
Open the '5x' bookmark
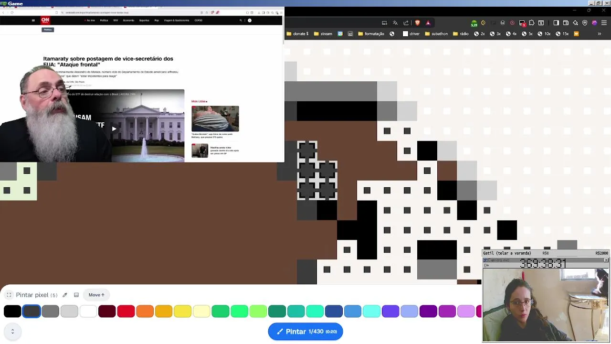coord(527,34)
